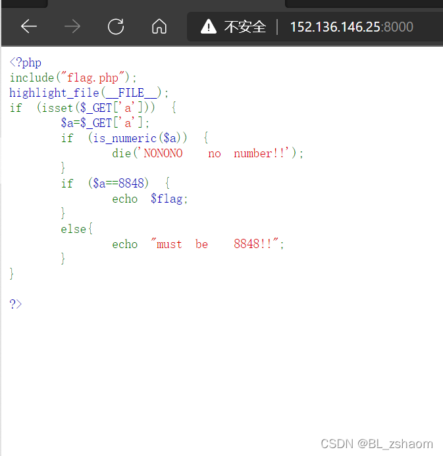
Task: Click the closing ?> tag
Action: 16,304
